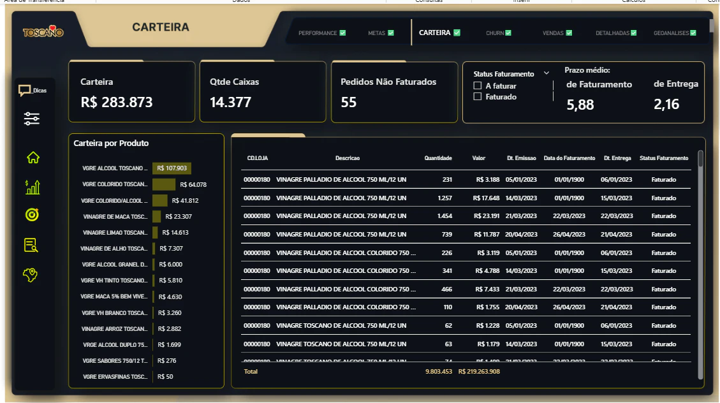
Task: Click the VGRE ERVASFINAS TOSC label
Action: (115, 377)
